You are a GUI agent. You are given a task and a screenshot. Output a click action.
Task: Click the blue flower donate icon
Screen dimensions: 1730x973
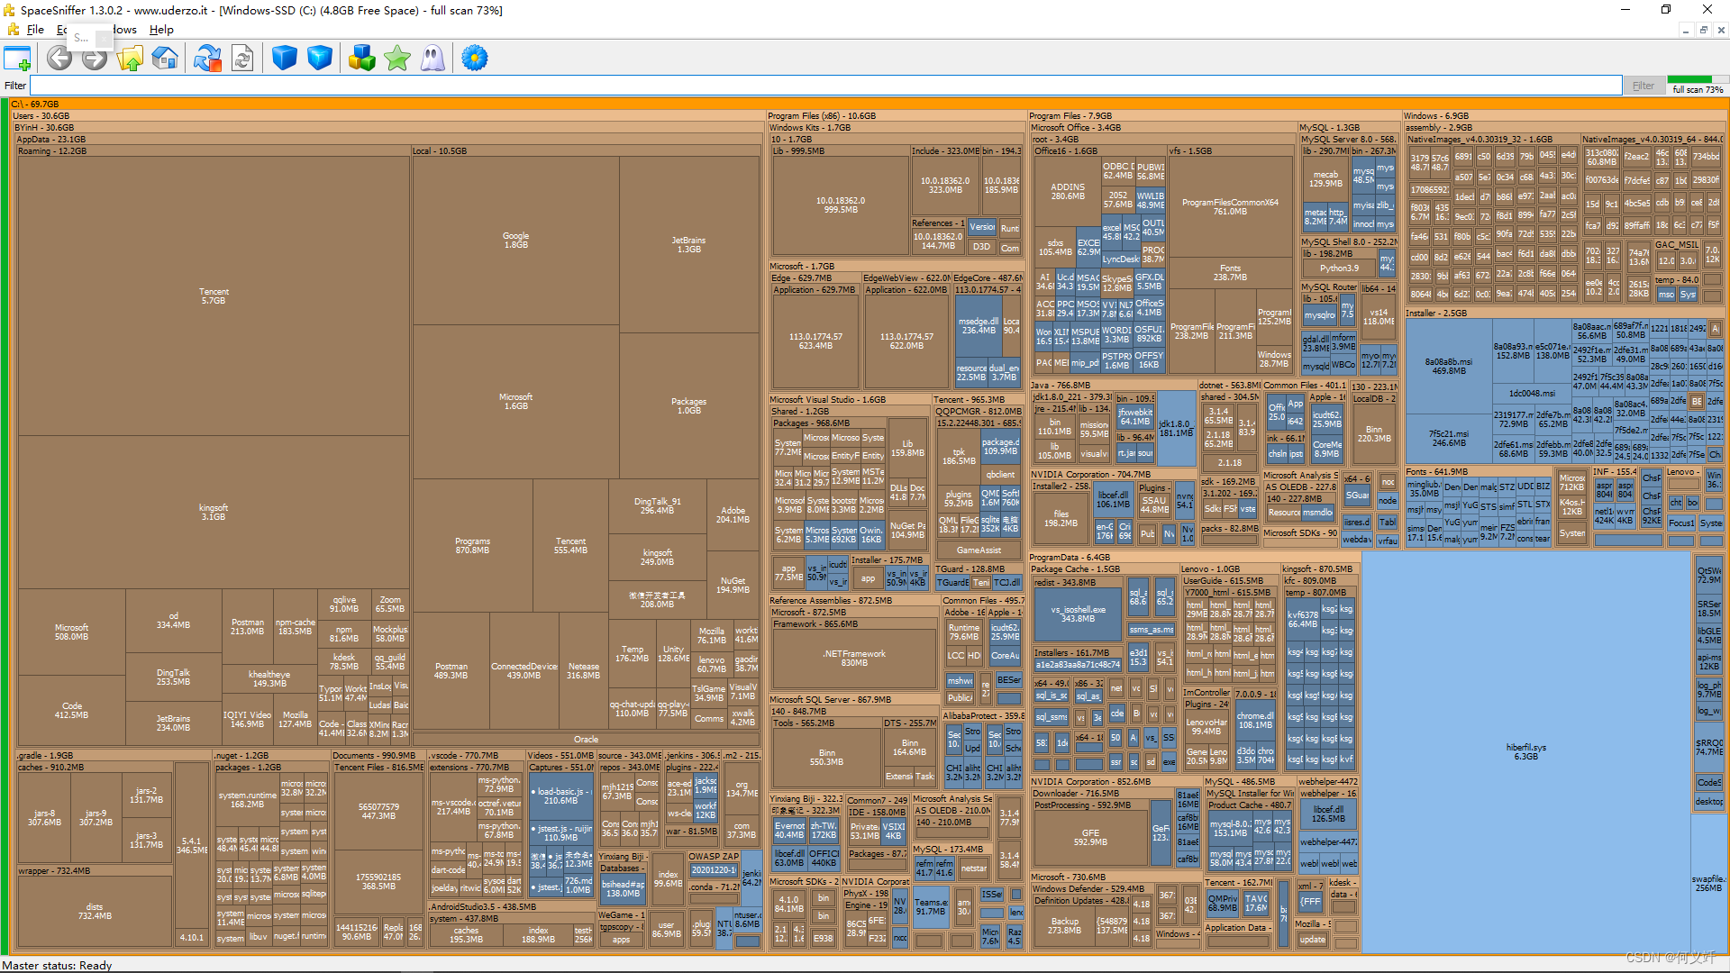point(475,59)
